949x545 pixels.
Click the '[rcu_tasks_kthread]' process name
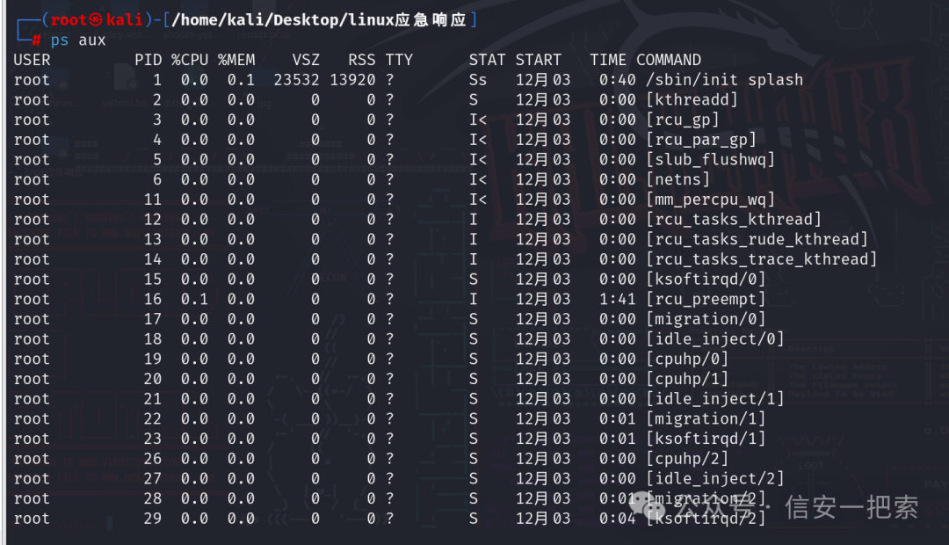[x=734, y=220]
